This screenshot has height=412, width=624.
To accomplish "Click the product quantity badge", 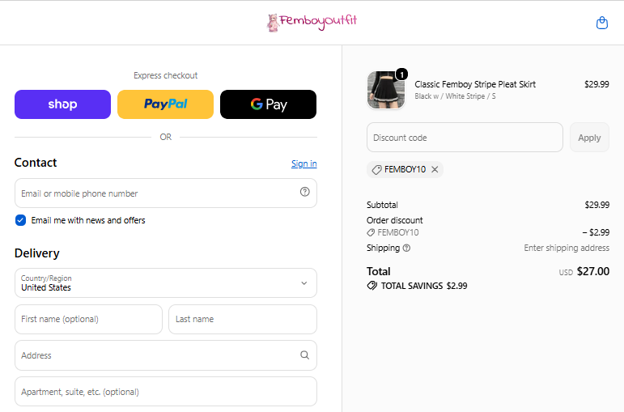I will pos(401,74).
